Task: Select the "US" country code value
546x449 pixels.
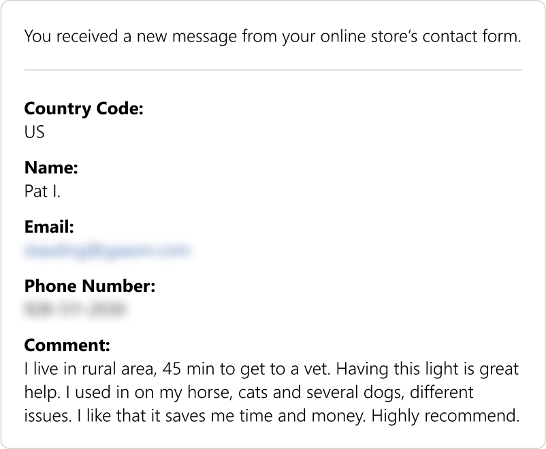Action: point(34,132)
